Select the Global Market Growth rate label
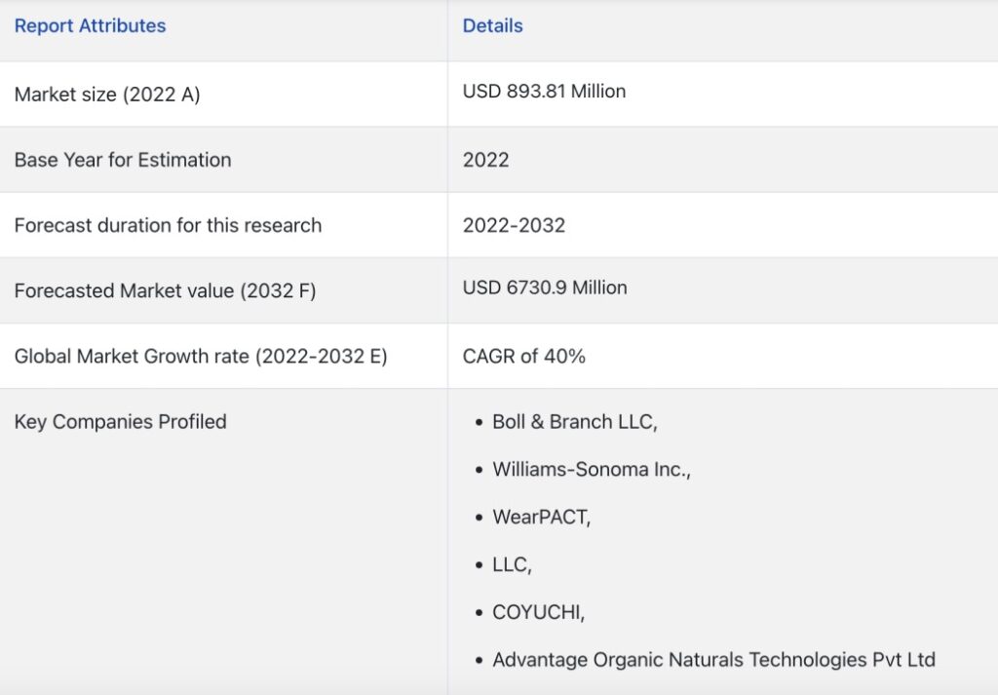Viewport: 998px width, 695px height. coord(201,357)
